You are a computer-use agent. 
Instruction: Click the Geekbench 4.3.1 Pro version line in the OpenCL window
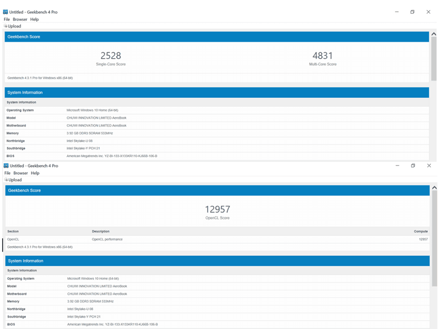click(x=40, y=247)
